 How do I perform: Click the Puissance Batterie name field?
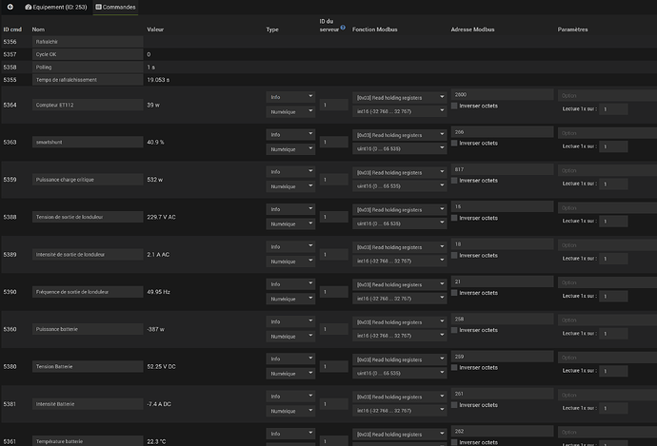tap(87, 329)
